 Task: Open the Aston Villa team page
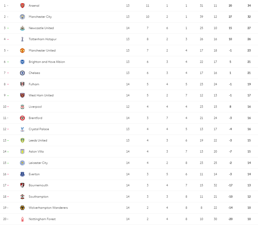coord(36,152)
